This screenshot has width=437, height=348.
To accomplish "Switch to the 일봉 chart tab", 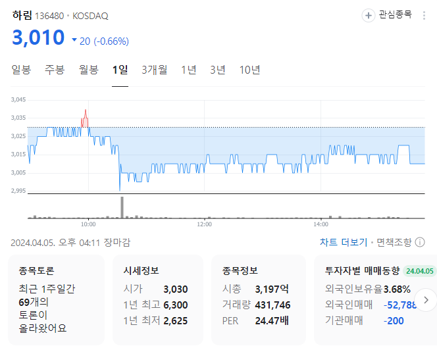I will [x=21, y=70].
